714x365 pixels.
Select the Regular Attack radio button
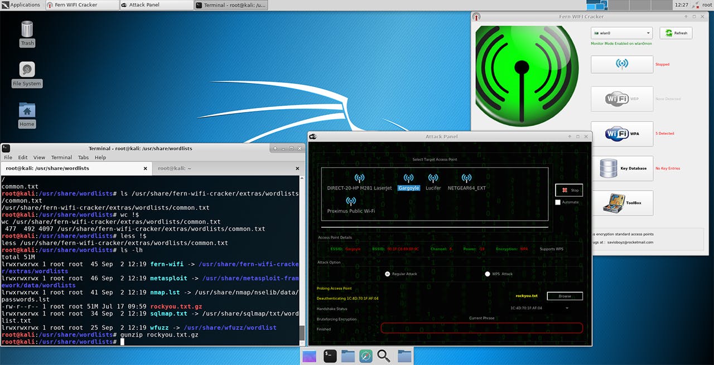[x=388, y=274]
